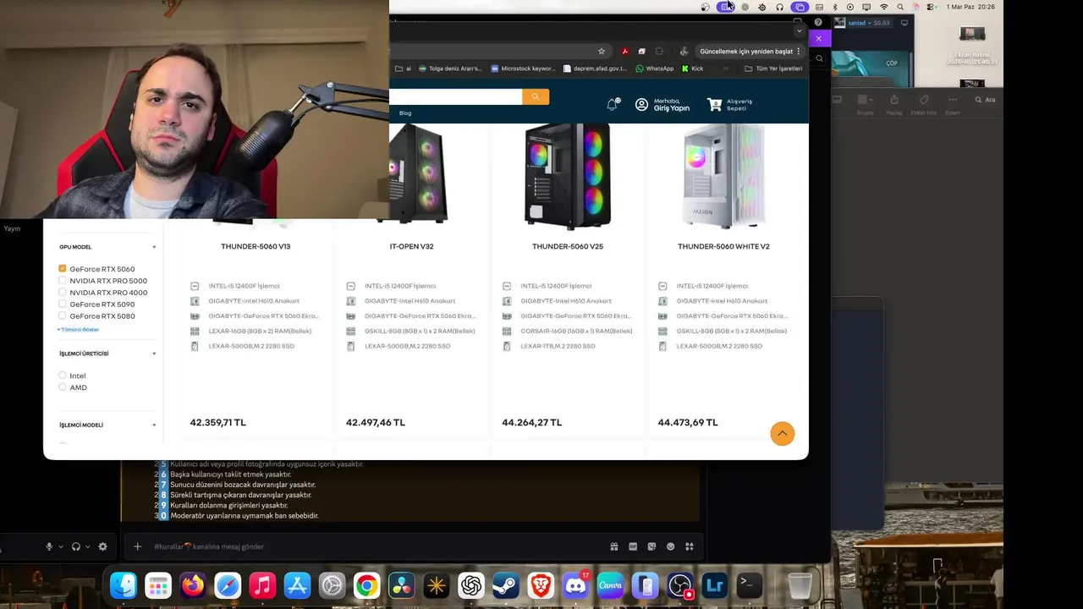Open Discord user settings gear
This screenshot has height=609, width=1083.
pos(103,547)
